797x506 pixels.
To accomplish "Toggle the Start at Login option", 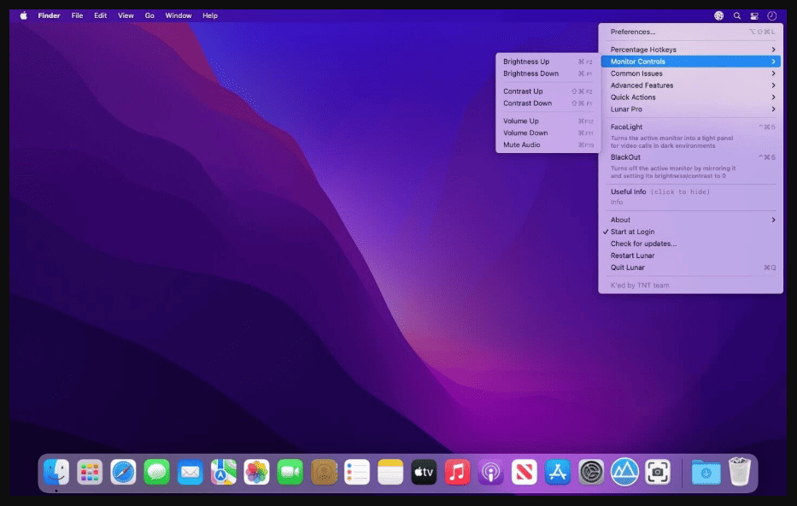I will 690,232.
